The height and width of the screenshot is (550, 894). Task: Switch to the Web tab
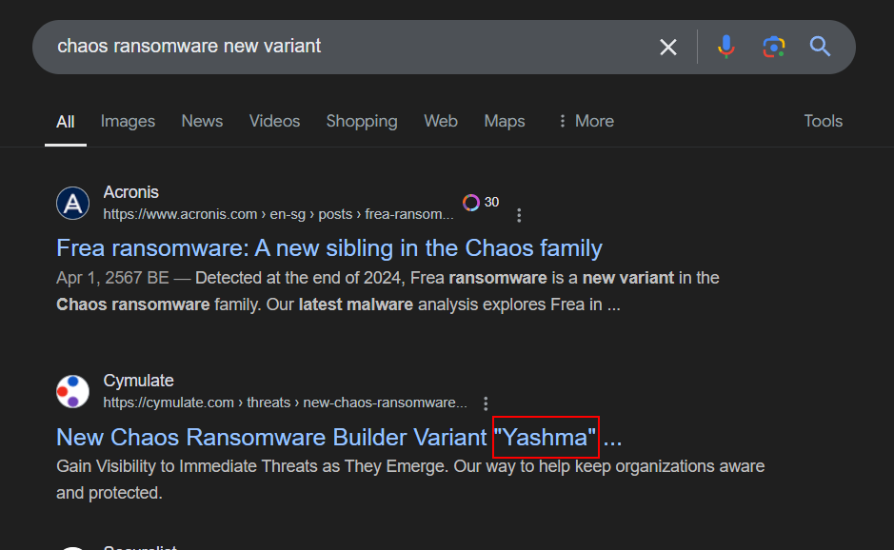pyautogui.click(x=441, y=121)
